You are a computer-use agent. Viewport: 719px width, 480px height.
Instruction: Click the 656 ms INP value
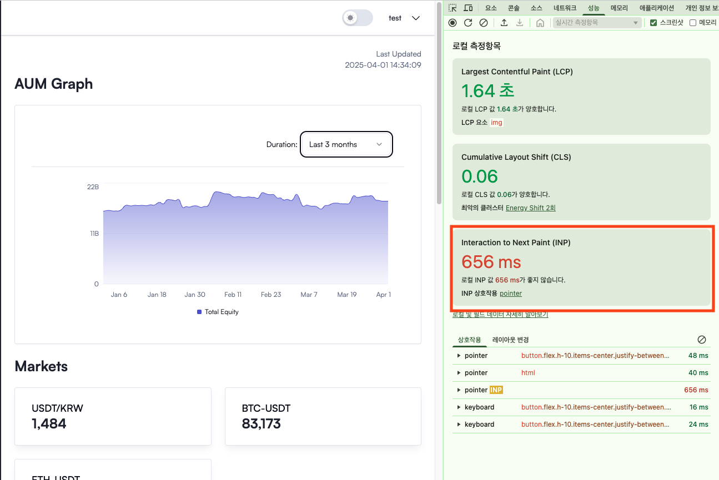491,262
